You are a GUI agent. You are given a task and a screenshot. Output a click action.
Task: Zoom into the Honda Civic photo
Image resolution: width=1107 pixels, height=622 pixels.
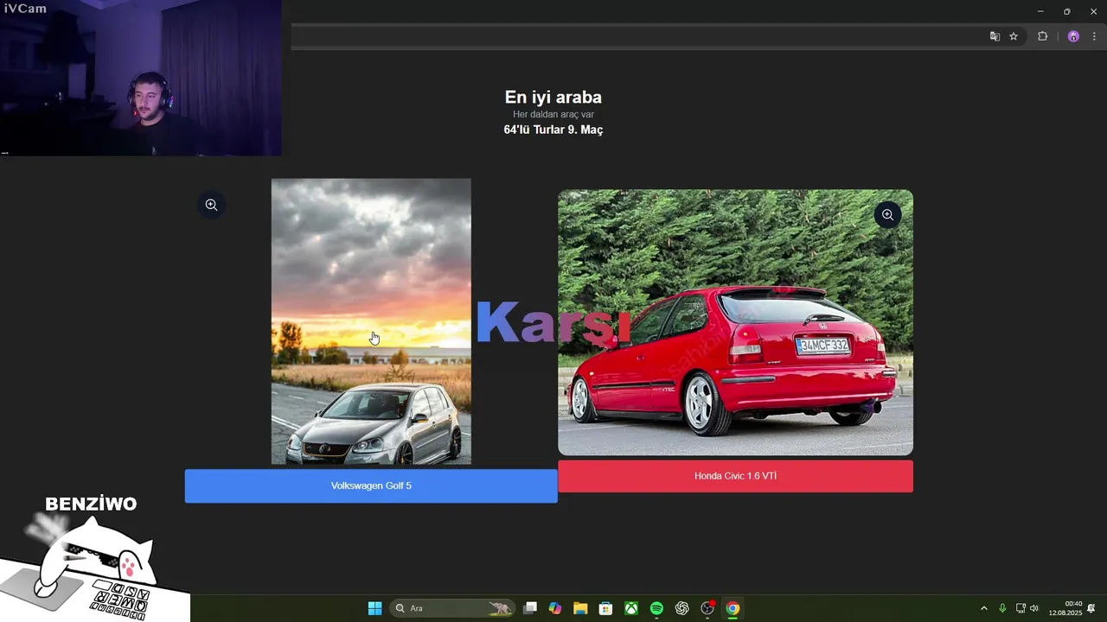coord(887,215)
